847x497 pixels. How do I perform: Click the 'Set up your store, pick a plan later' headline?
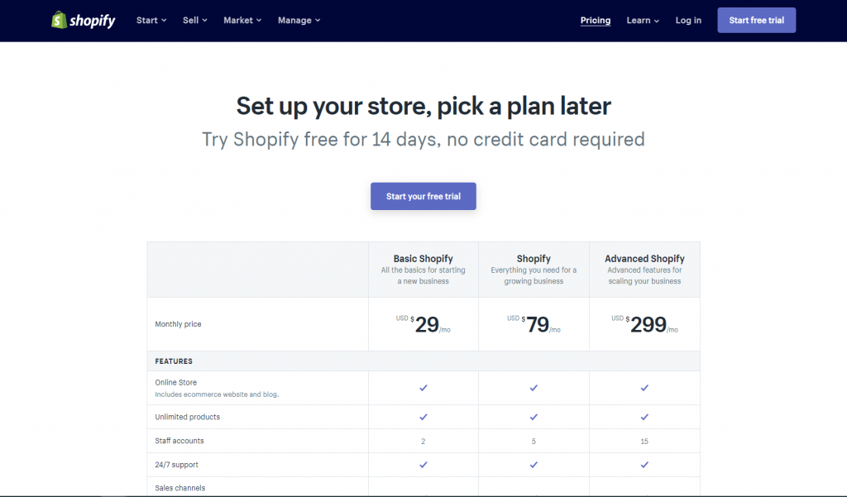423,106
